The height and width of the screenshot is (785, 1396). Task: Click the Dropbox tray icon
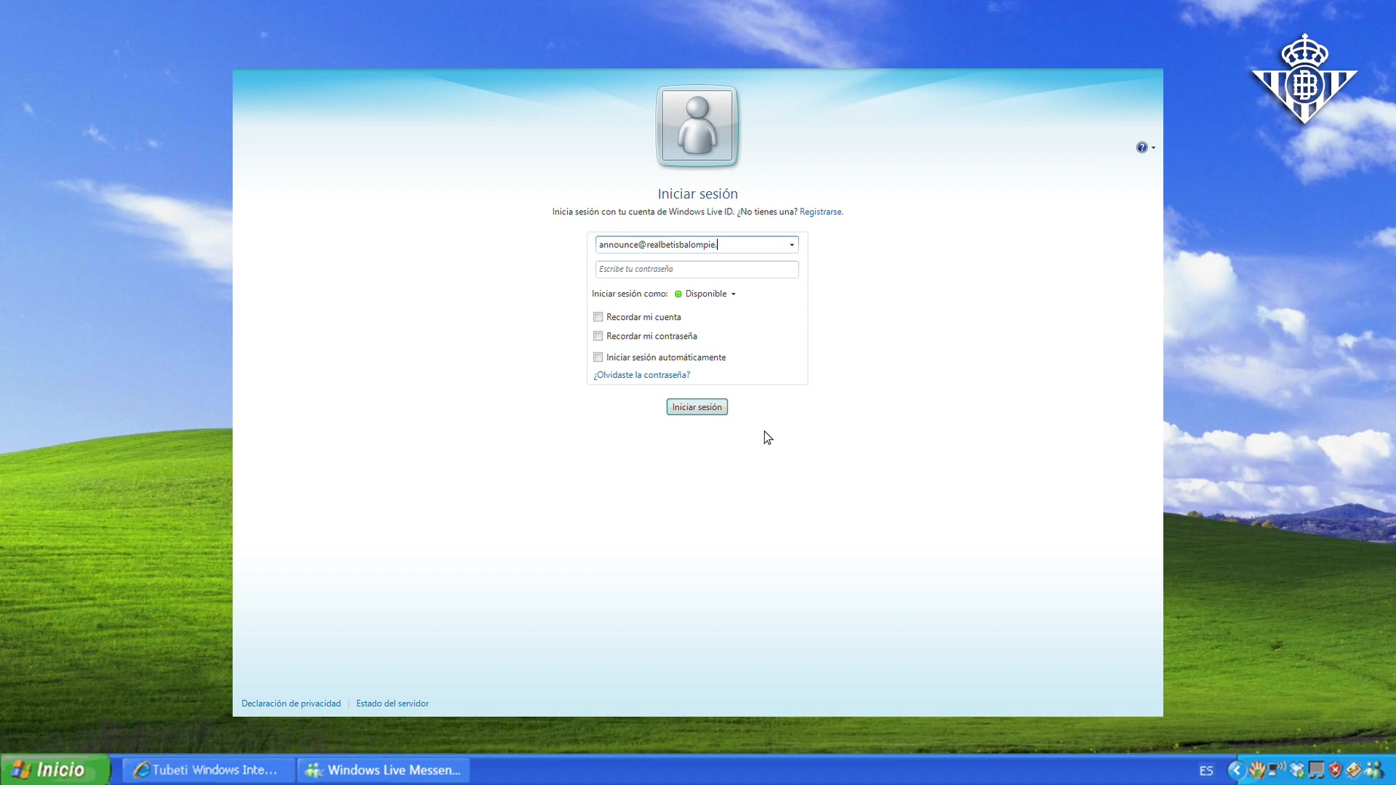coord(1297,770)
